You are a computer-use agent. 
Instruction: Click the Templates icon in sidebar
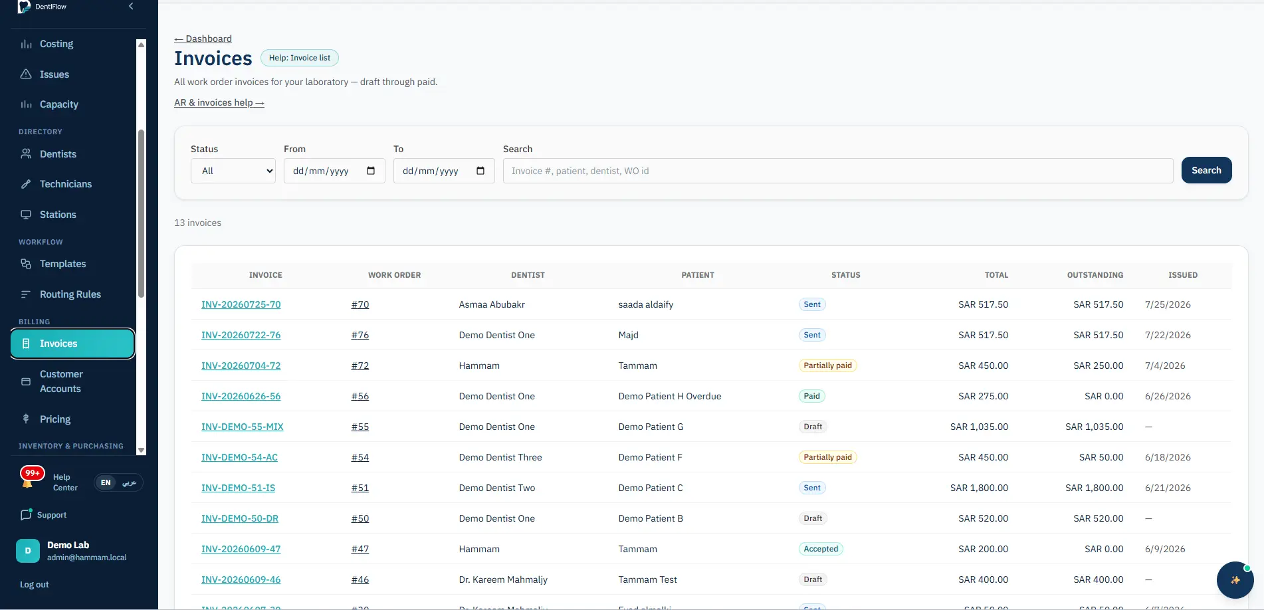point(26,264)
